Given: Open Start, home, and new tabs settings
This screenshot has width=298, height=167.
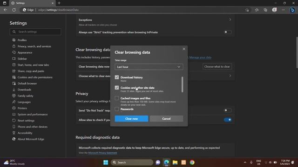Looking at the screenshot, I should [x=33, y=65].
